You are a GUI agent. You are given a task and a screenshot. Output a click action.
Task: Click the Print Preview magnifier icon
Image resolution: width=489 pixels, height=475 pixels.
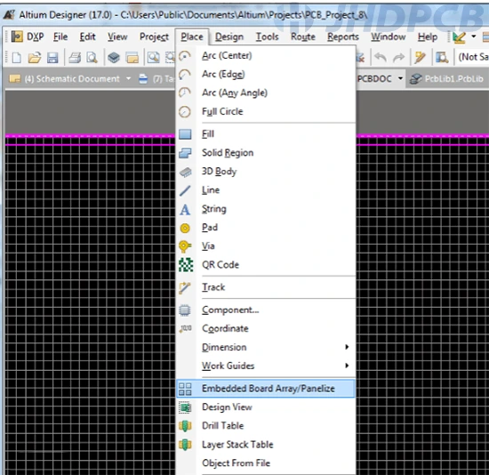tap(92, 58)
